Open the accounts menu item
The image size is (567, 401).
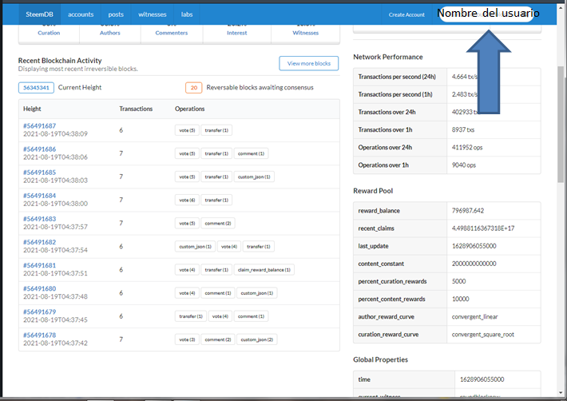(x=81, y=14)
